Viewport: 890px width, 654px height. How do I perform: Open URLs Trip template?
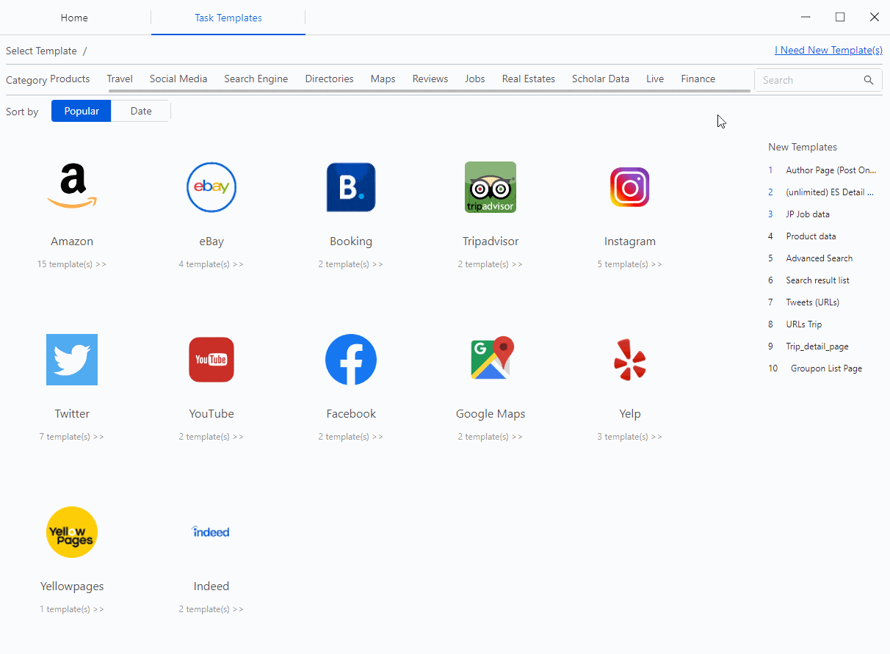(x=804, y=324)
